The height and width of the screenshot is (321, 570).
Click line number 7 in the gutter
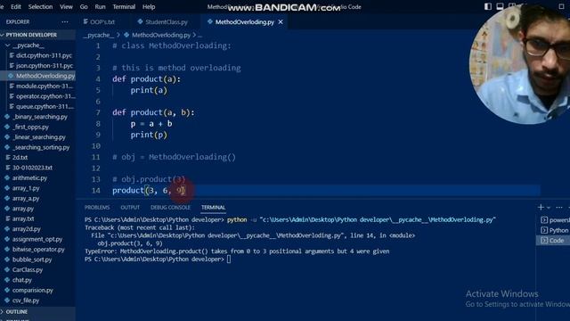tap(98, 112)
